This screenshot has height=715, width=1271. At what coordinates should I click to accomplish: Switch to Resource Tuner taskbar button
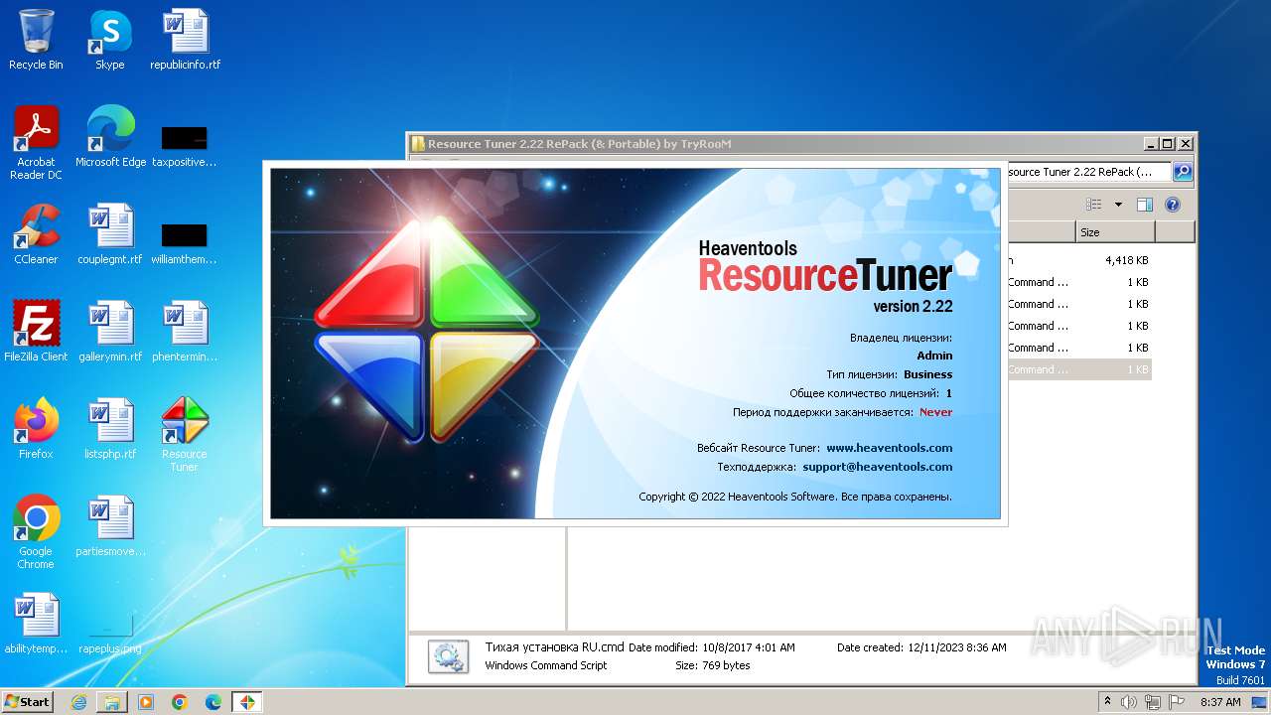(247, 702)
